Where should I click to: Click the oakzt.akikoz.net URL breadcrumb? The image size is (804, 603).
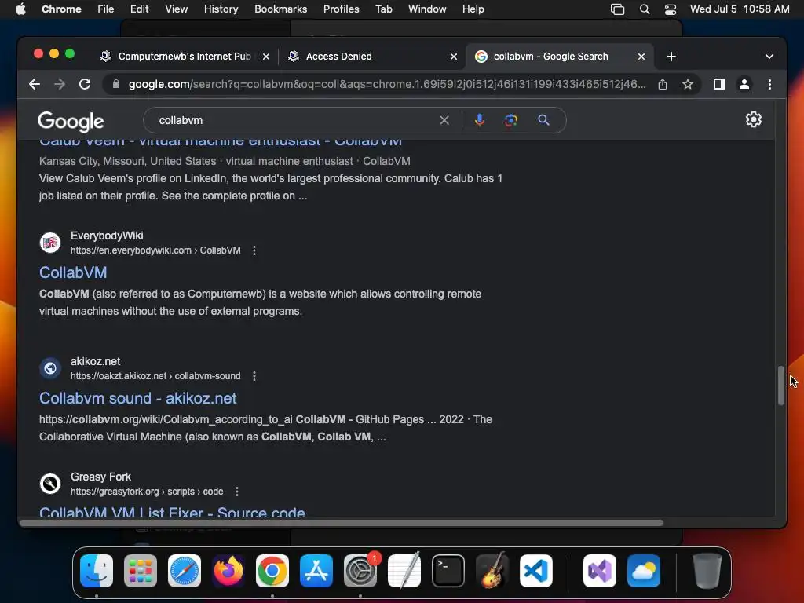[155, 376]
